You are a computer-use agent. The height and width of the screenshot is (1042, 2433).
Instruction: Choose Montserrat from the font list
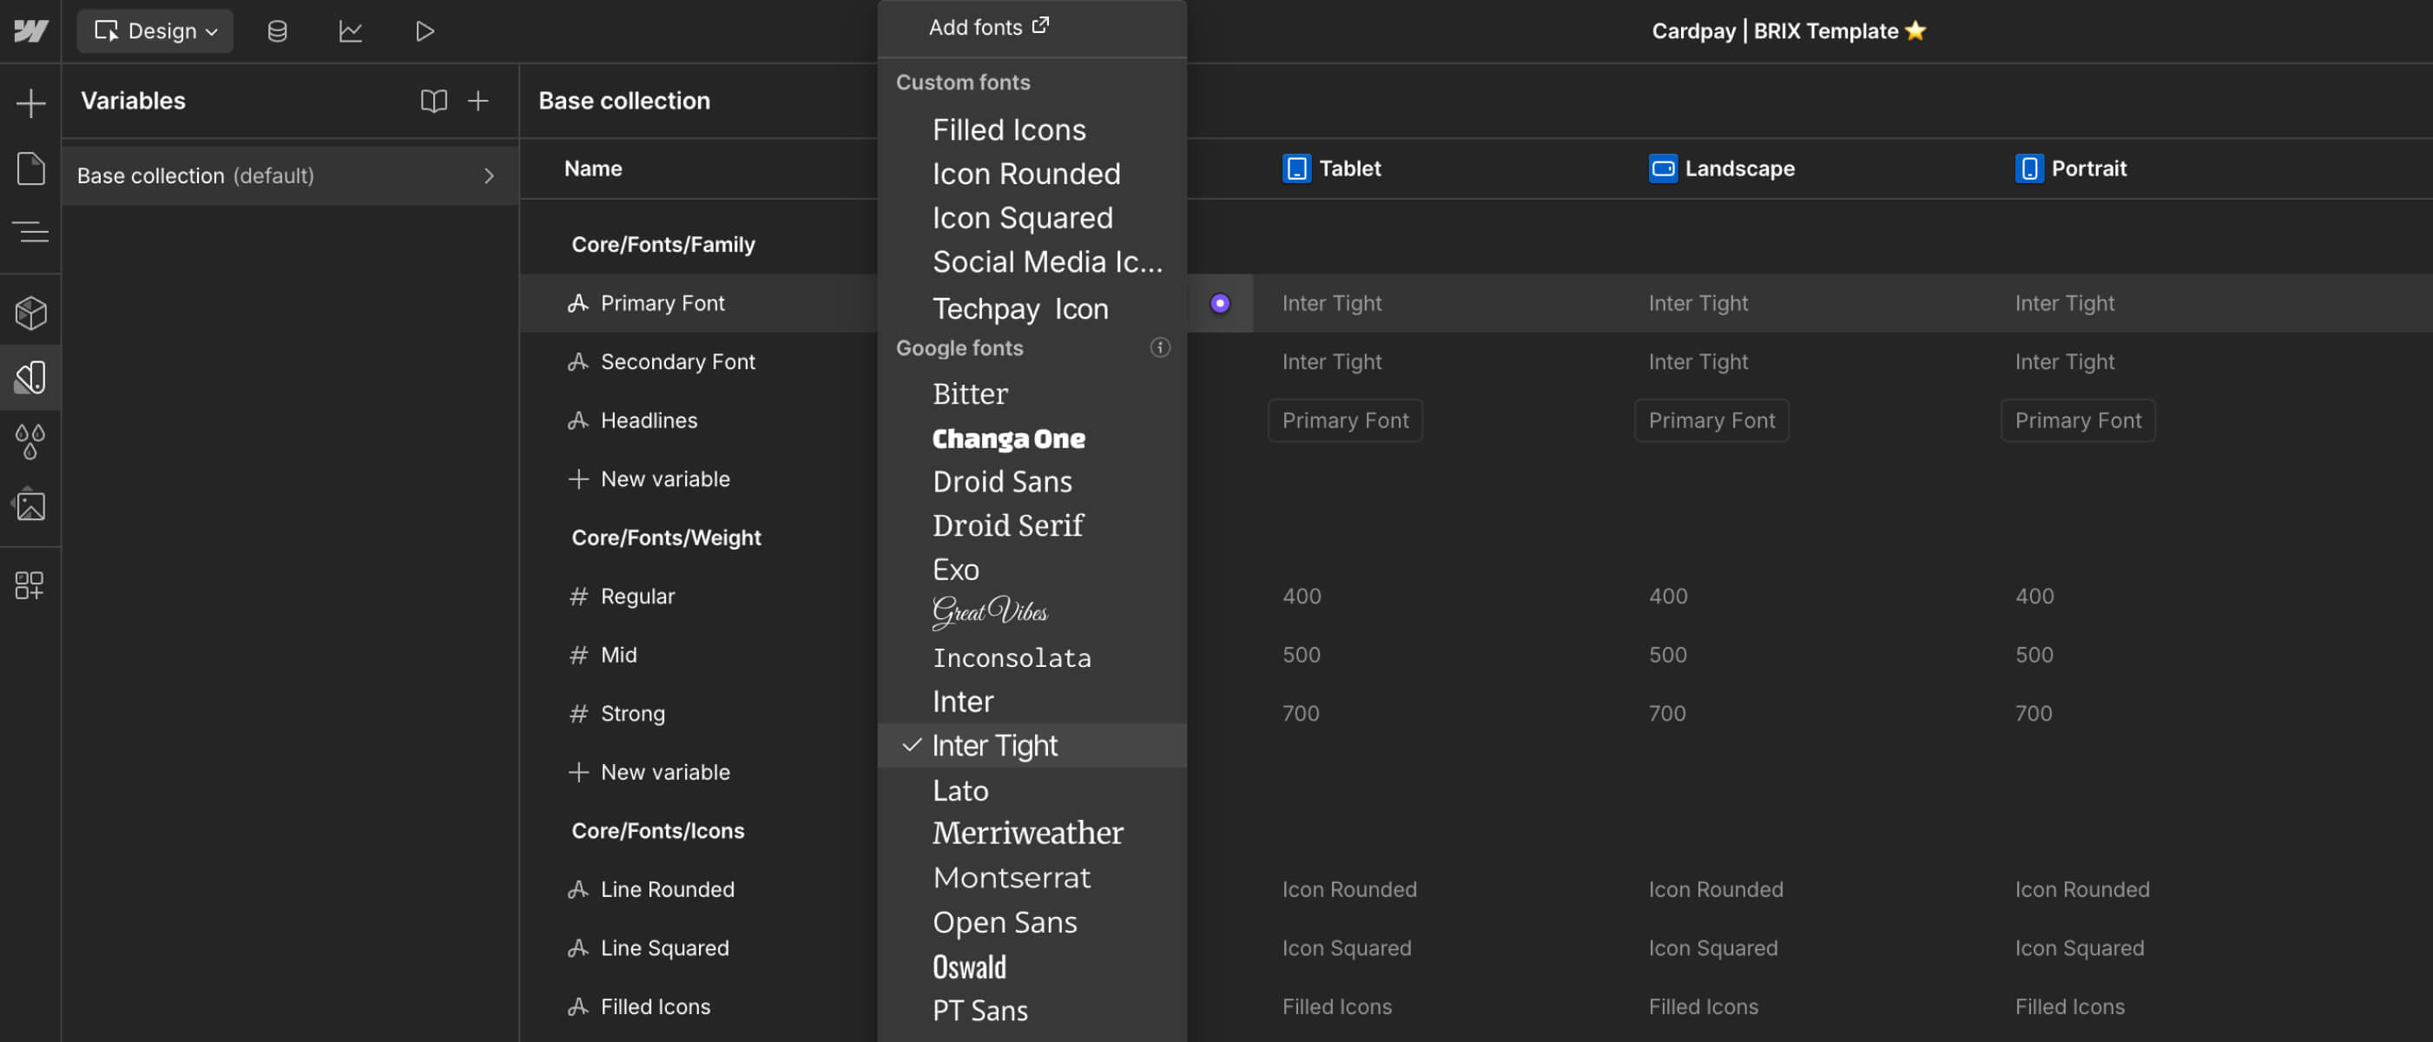pos(1011,878)
